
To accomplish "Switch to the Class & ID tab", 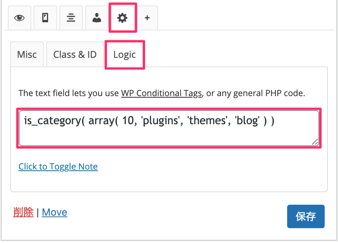I will pyautogui.click(x=75, y=54).
